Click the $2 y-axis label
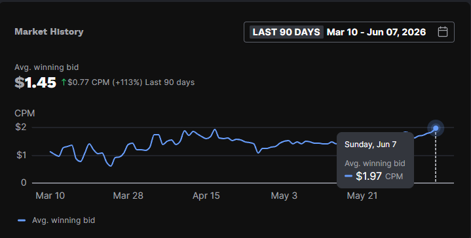Image resolution: width=471 pixels, height=238 pixels. point(21,127)
